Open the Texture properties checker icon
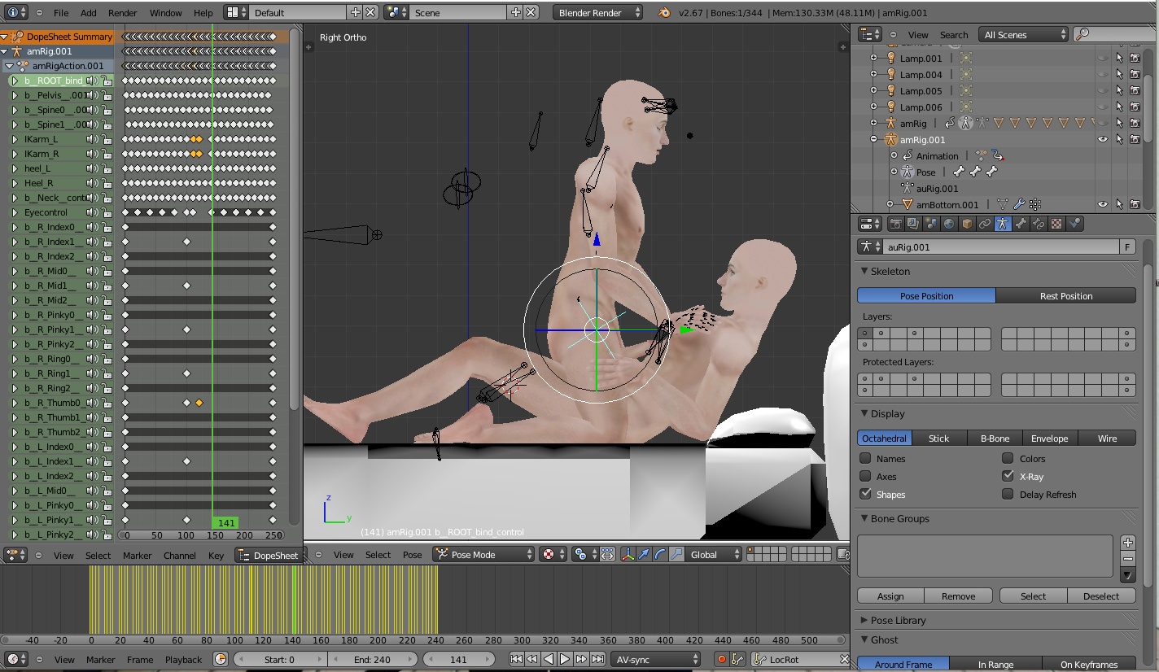1159x672 pixels. pos(1057,224)
